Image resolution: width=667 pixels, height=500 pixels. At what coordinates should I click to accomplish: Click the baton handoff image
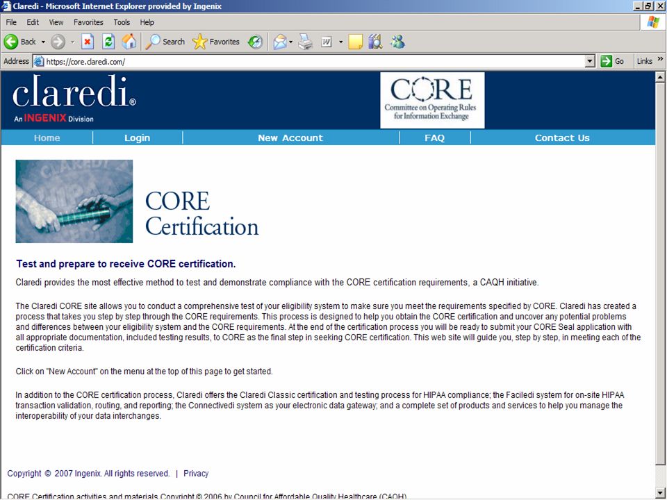pos(74,201)
